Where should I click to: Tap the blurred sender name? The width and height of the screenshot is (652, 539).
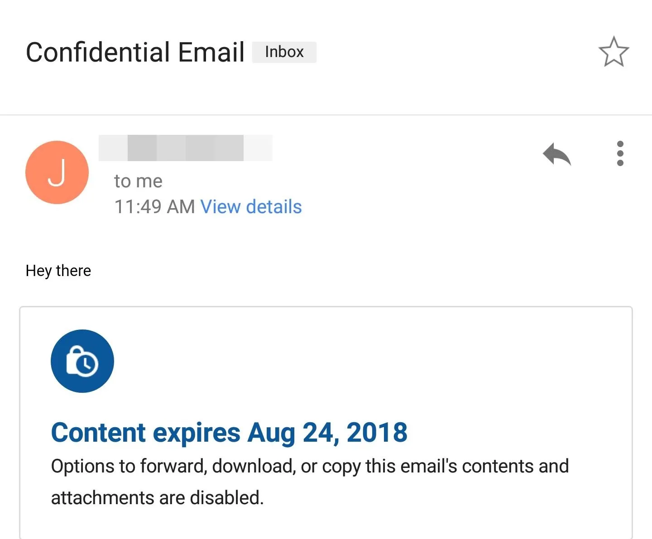coord(186,148)
